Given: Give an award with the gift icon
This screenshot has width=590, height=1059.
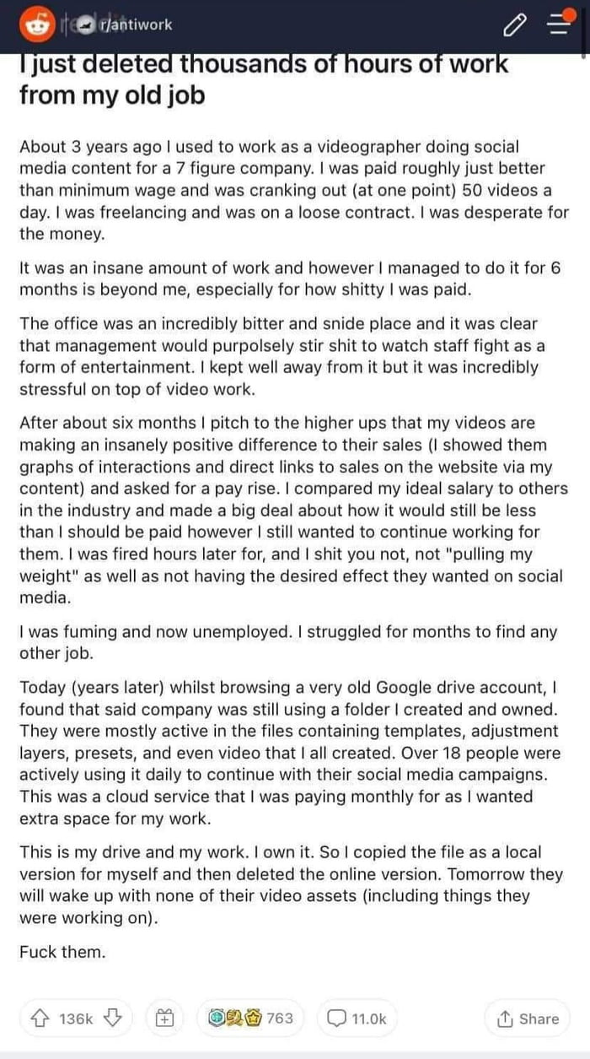Looking at the screenshot, I should (x=165, y=1018).
